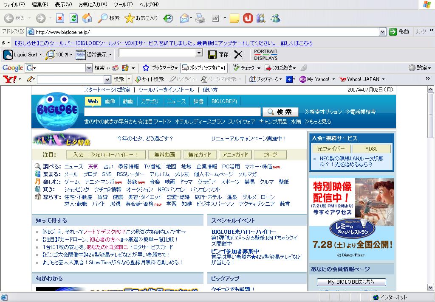Click the browser Forward arrow
The width and height of the screenshot is (435, 302).
pyautogui.click(x=41, y=18)
